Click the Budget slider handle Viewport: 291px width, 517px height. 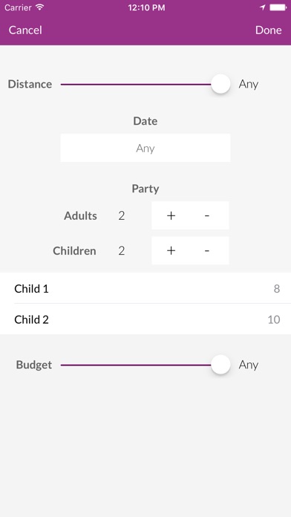click(x=220, y=365)
